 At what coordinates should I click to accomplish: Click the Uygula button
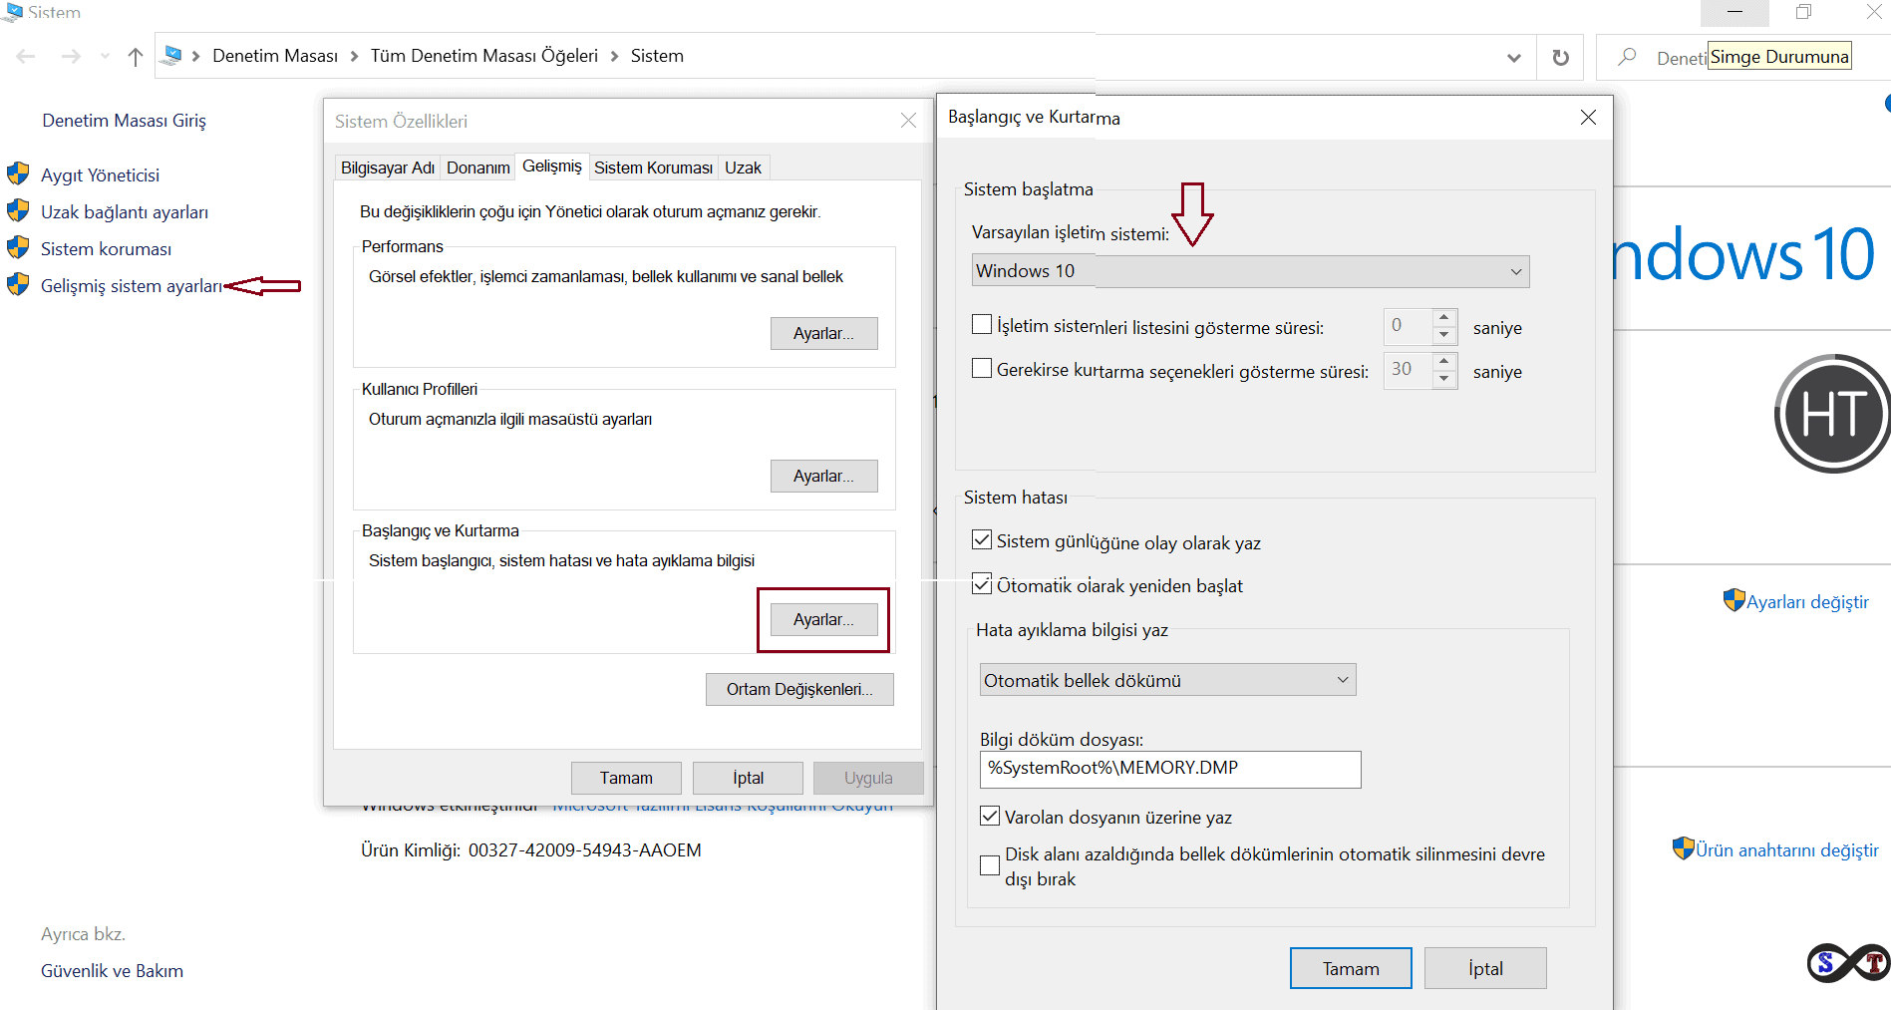coord(868,778)
